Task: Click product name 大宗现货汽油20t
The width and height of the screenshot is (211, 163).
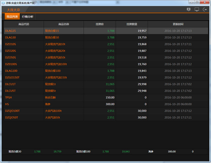Action: pos(55,51)
